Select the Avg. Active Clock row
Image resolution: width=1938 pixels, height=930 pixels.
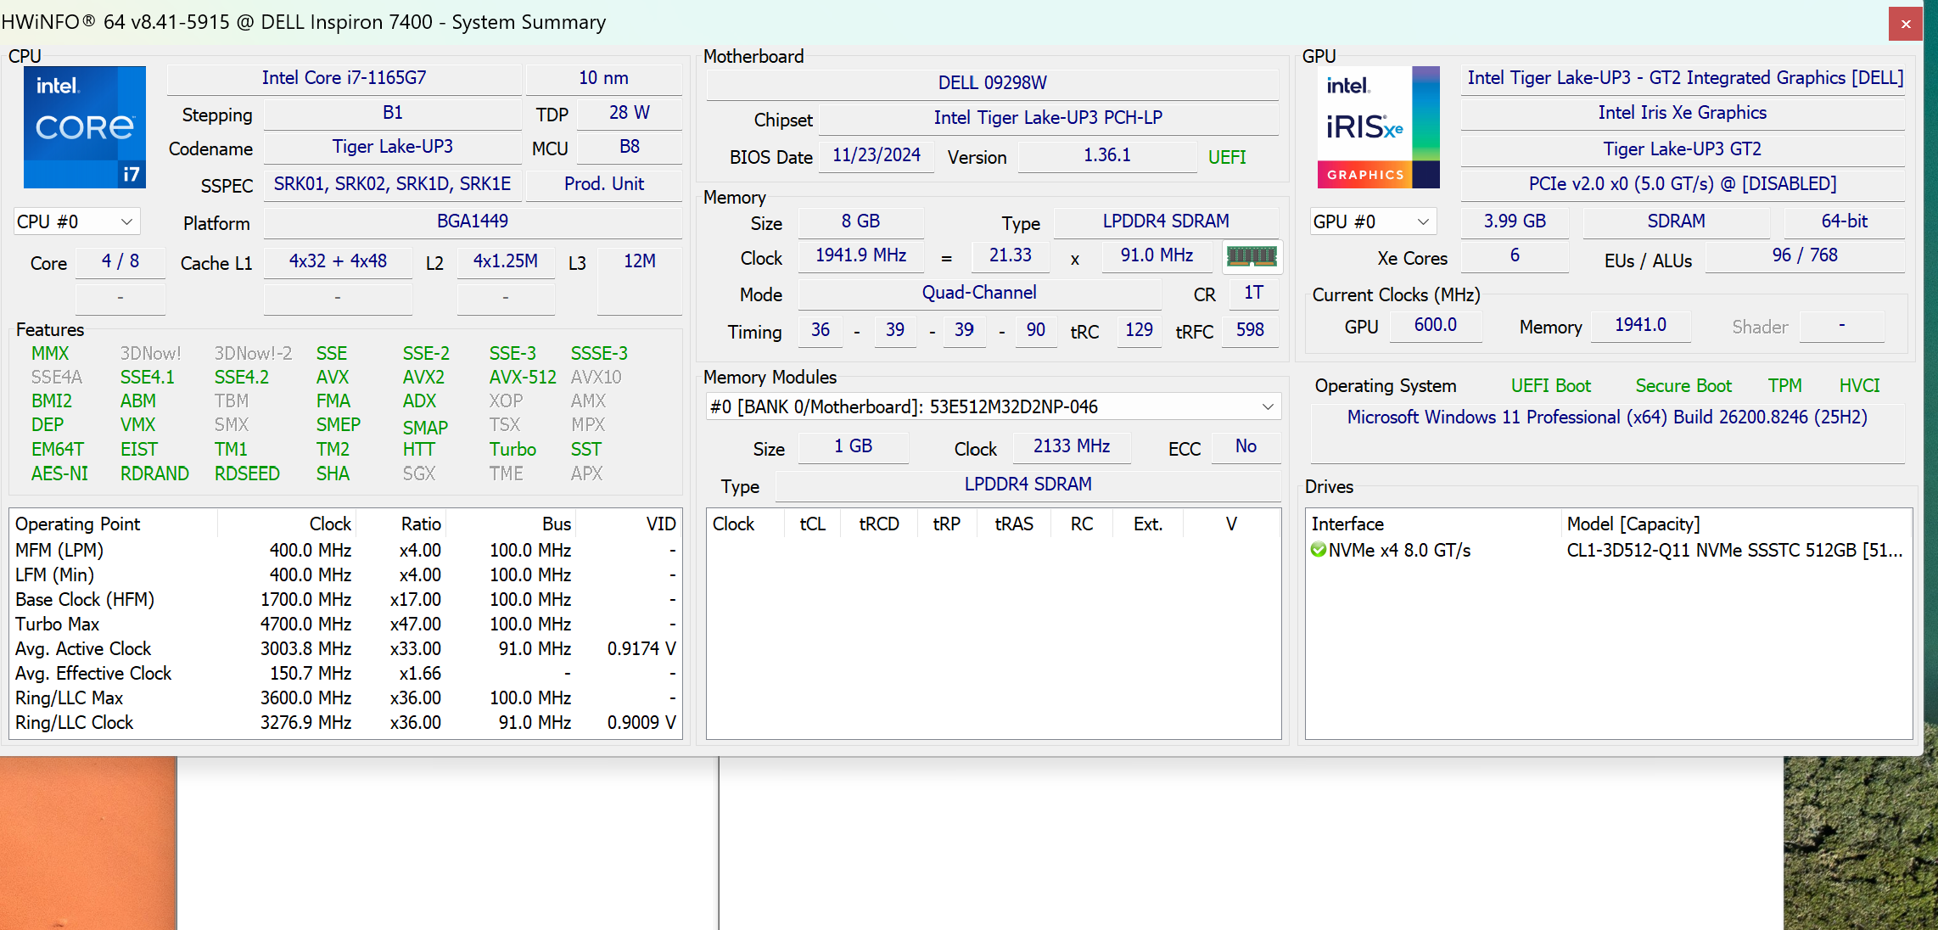(x=345, y=648)
